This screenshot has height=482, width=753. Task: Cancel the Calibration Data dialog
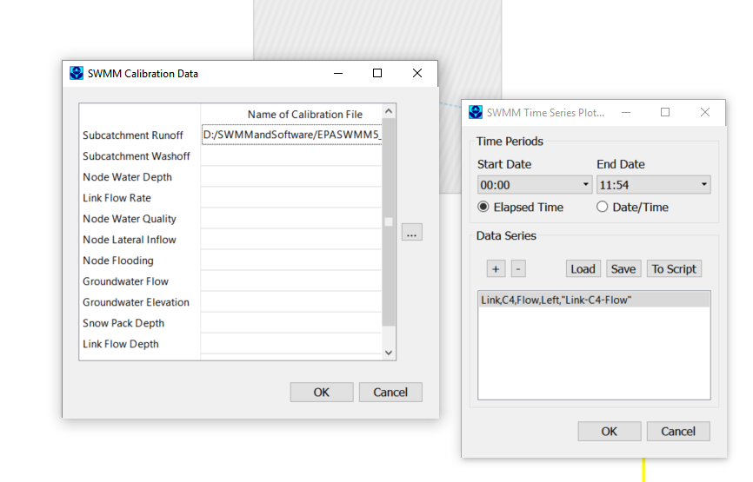tap(390, 392)
